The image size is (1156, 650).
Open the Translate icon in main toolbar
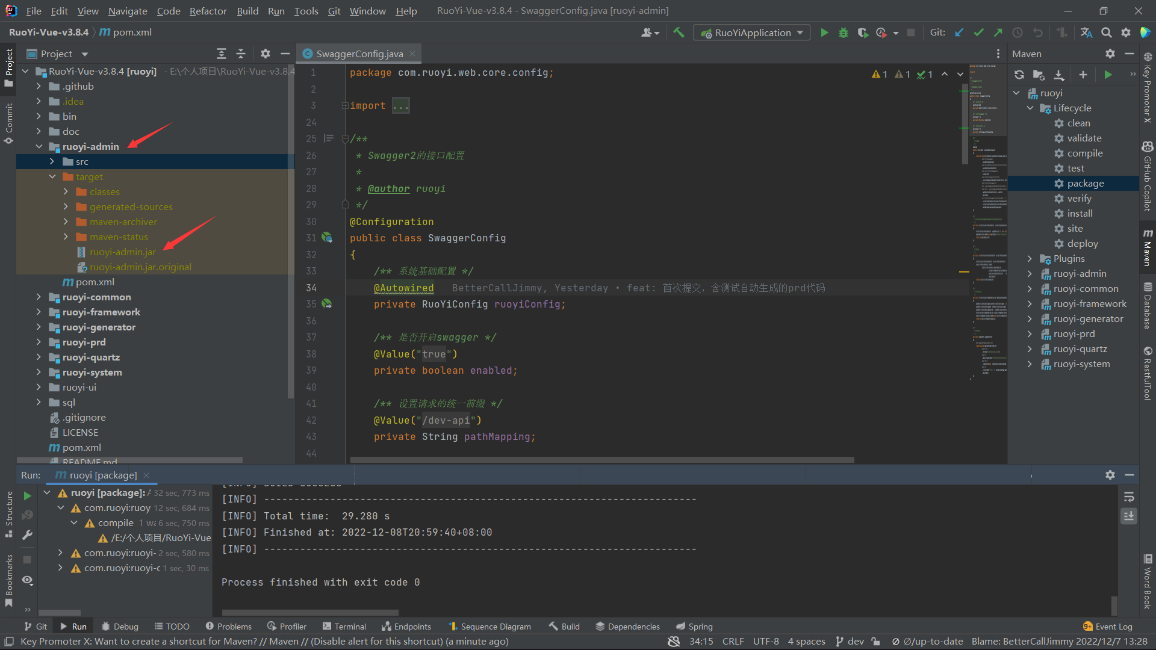[x=1087, y=32]
